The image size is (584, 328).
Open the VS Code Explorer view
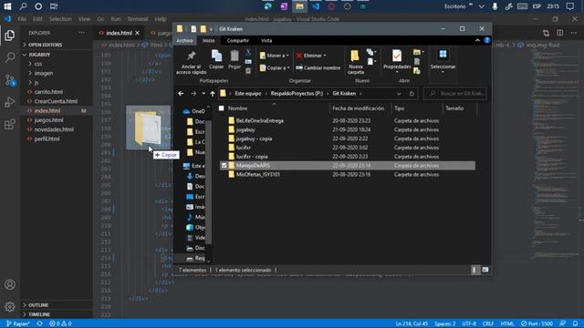(10, 36)
